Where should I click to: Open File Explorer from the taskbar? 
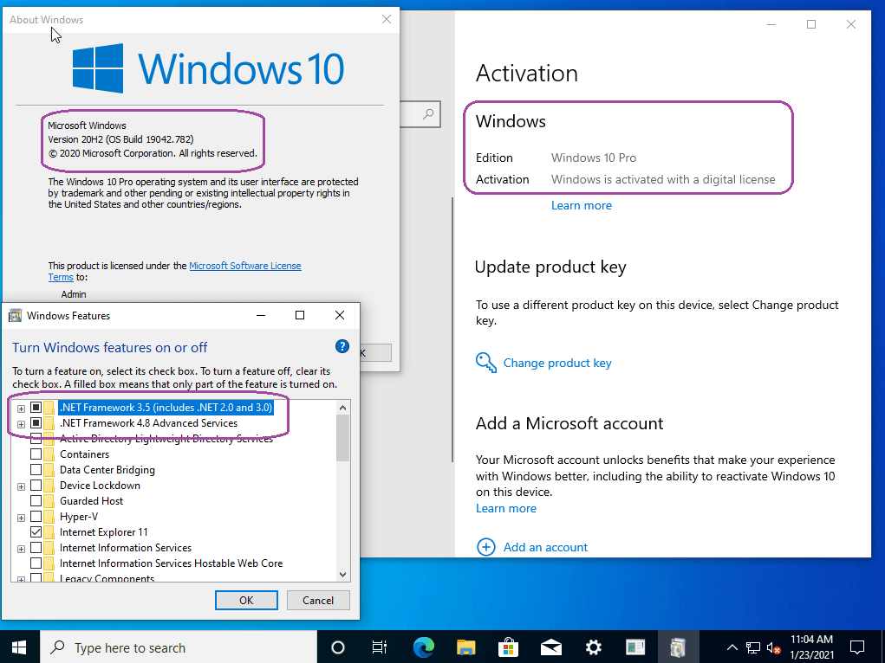click(465, 647)
